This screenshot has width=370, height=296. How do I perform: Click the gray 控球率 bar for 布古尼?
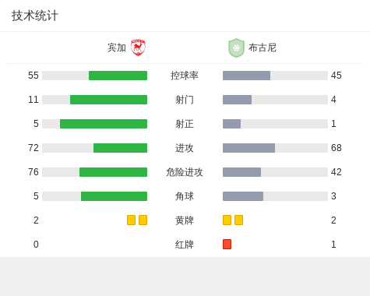tap(246, 76)
